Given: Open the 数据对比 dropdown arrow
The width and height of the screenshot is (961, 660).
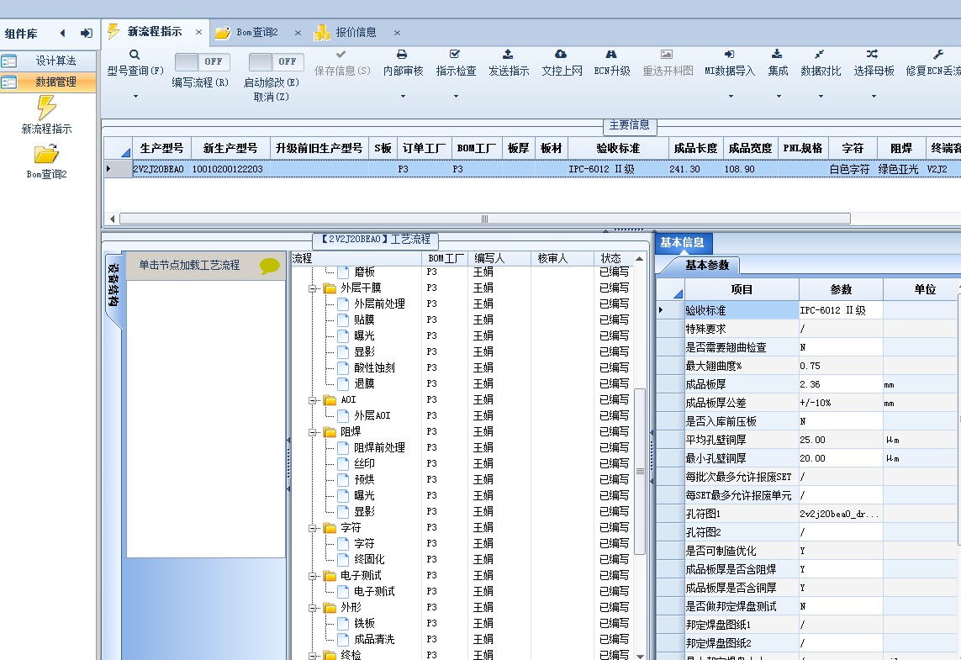Looking at the screenshot, I should [x=821, y=96].
